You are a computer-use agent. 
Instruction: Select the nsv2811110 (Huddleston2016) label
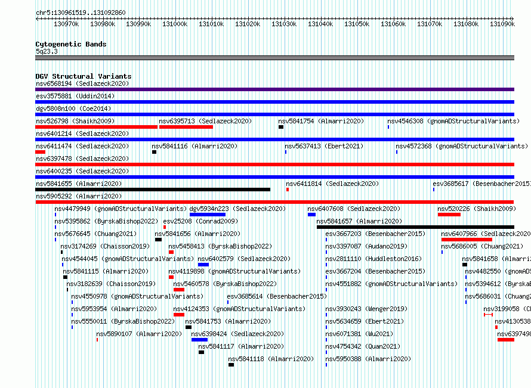point(373,259)
